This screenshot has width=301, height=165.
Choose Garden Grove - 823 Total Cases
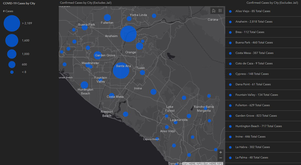[263, 116]
